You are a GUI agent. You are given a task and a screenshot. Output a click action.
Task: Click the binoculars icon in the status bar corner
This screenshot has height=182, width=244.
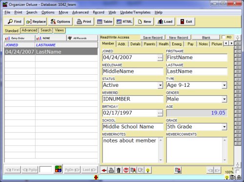(x=239, y=178)
